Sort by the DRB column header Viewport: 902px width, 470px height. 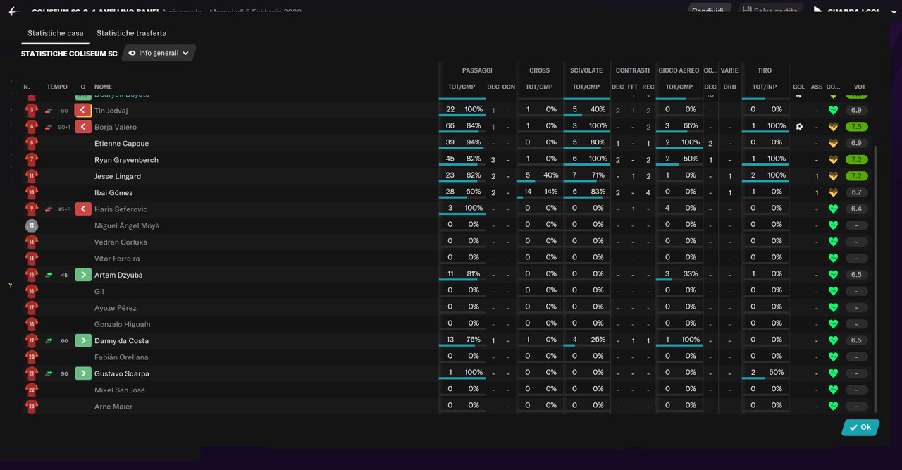click(729, 87)
